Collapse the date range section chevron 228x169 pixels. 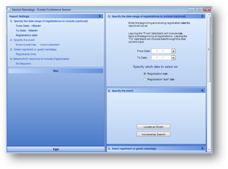click(x=202, y=16)
